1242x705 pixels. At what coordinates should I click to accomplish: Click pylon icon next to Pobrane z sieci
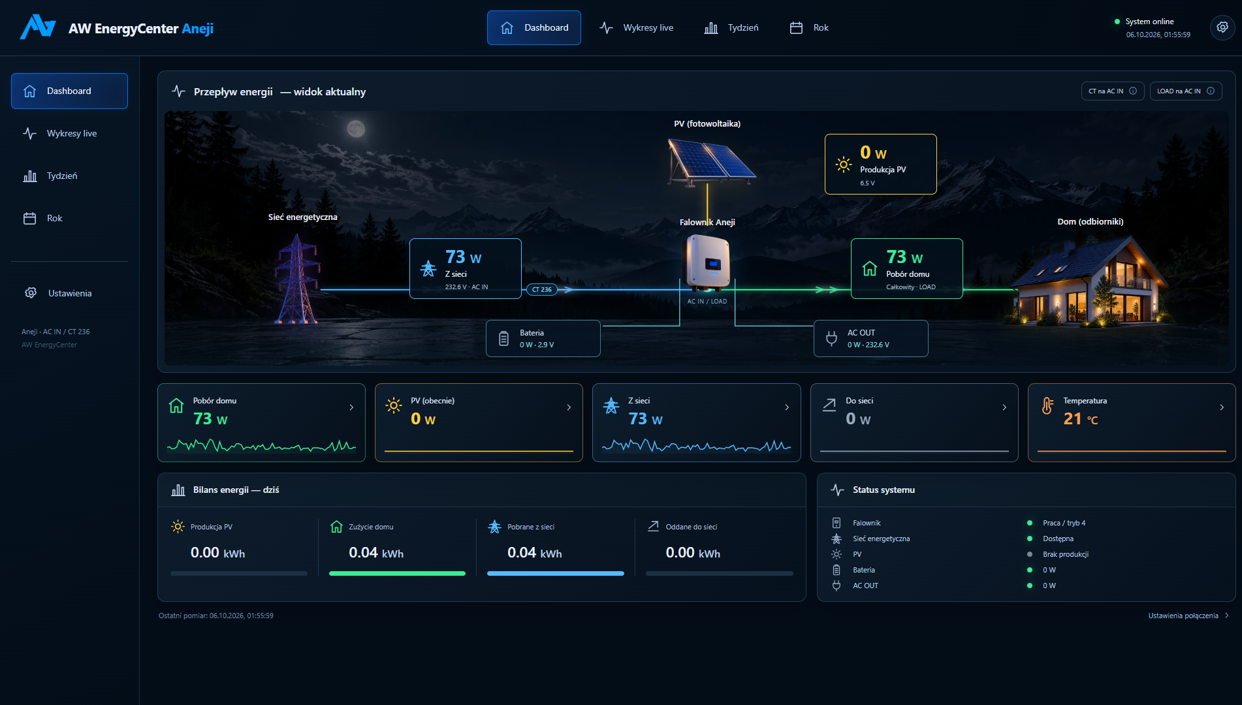pos(494,527)
